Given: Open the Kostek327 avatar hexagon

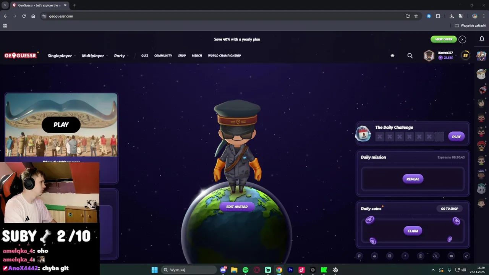Looking at the screenshot, I should click(x=429, y=56).
